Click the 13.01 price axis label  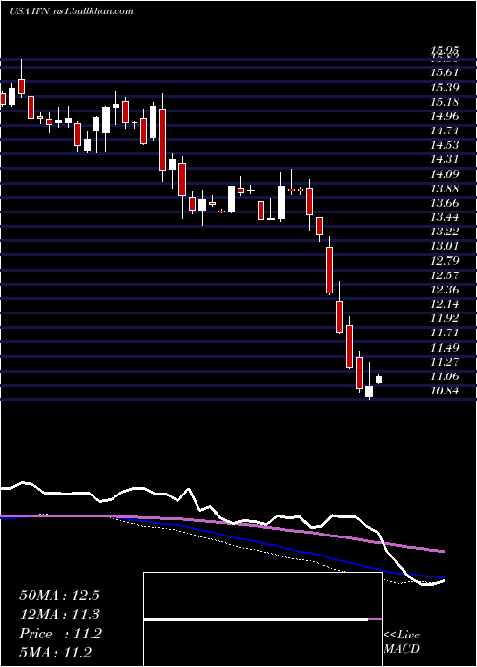[x=445, y=246]
